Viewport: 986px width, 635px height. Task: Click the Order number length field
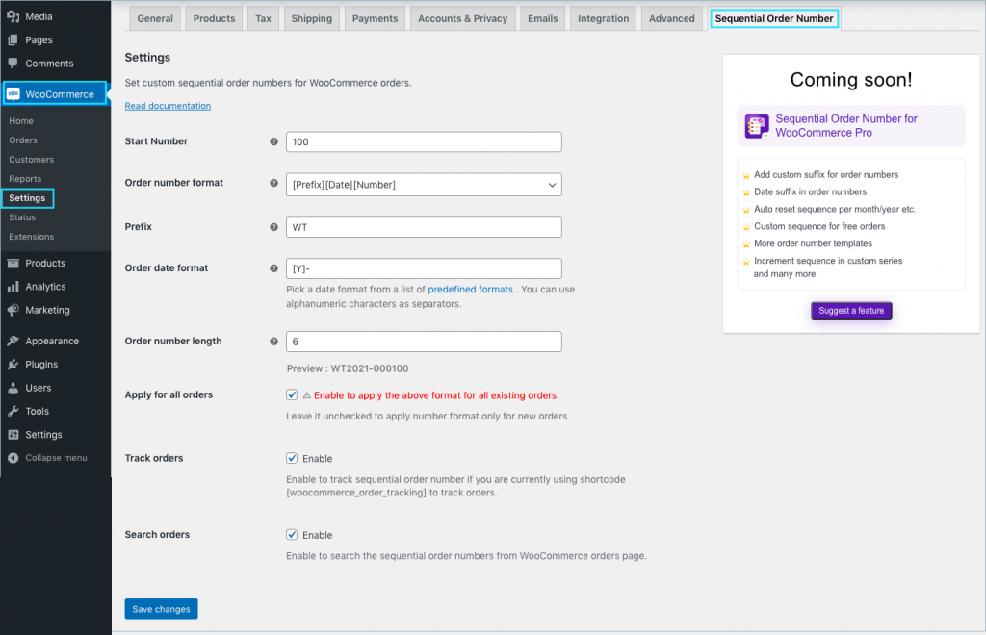pyautogui.click(x=424, y=342)
